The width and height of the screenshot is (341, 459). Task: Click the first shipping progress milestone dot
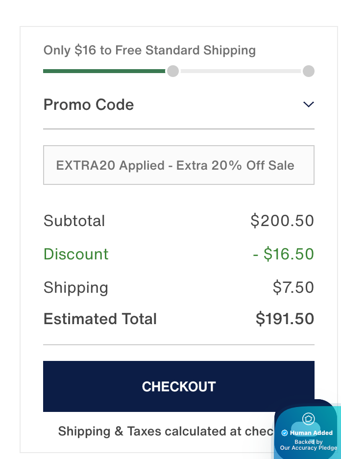coord(172,71)
